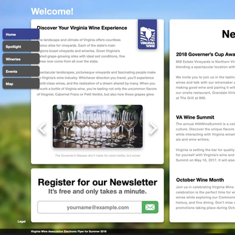
Task: Click the wine glasses slideshow photo
Action: point(98,126)
